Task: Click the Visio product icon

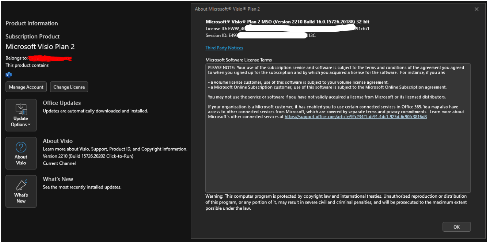Action: point(9,74)
